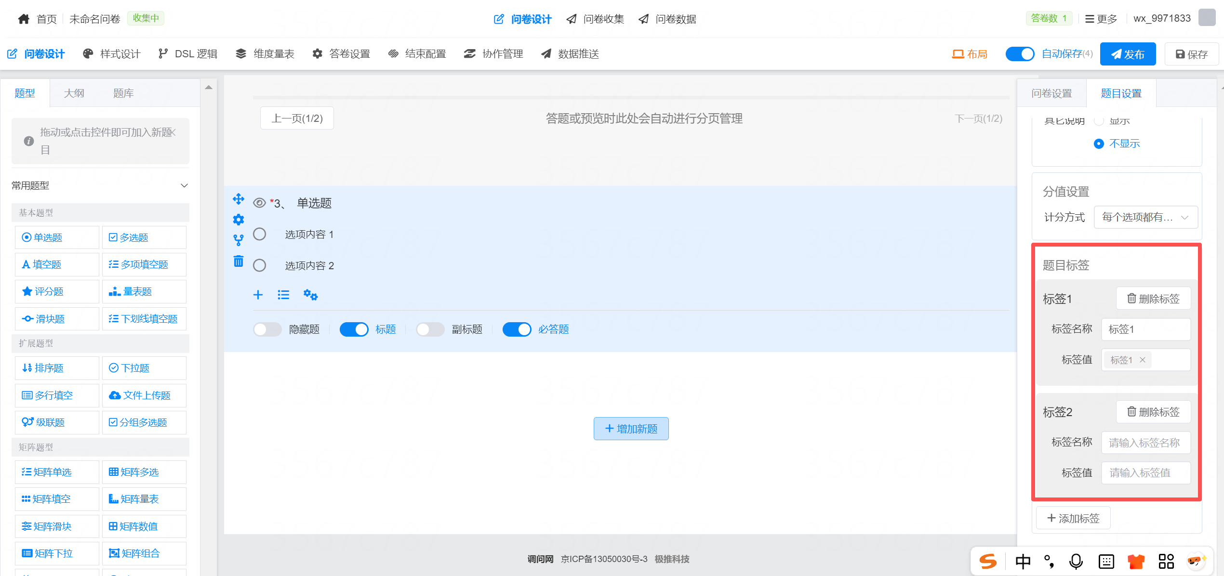The image size is (1224, 576).
Task: Open batch edit options list icon
Action: click(x=283, y=295)
